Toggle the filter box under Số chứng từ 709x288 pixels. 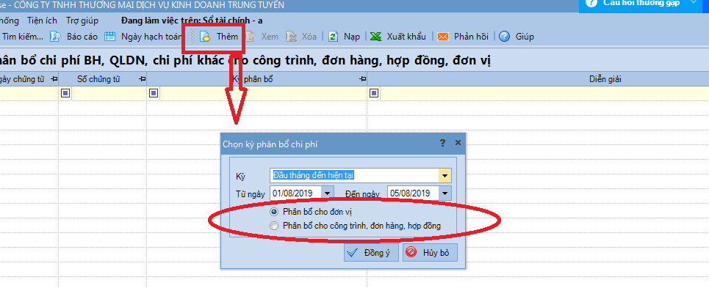pyautogui.click(x=65, y=93)
